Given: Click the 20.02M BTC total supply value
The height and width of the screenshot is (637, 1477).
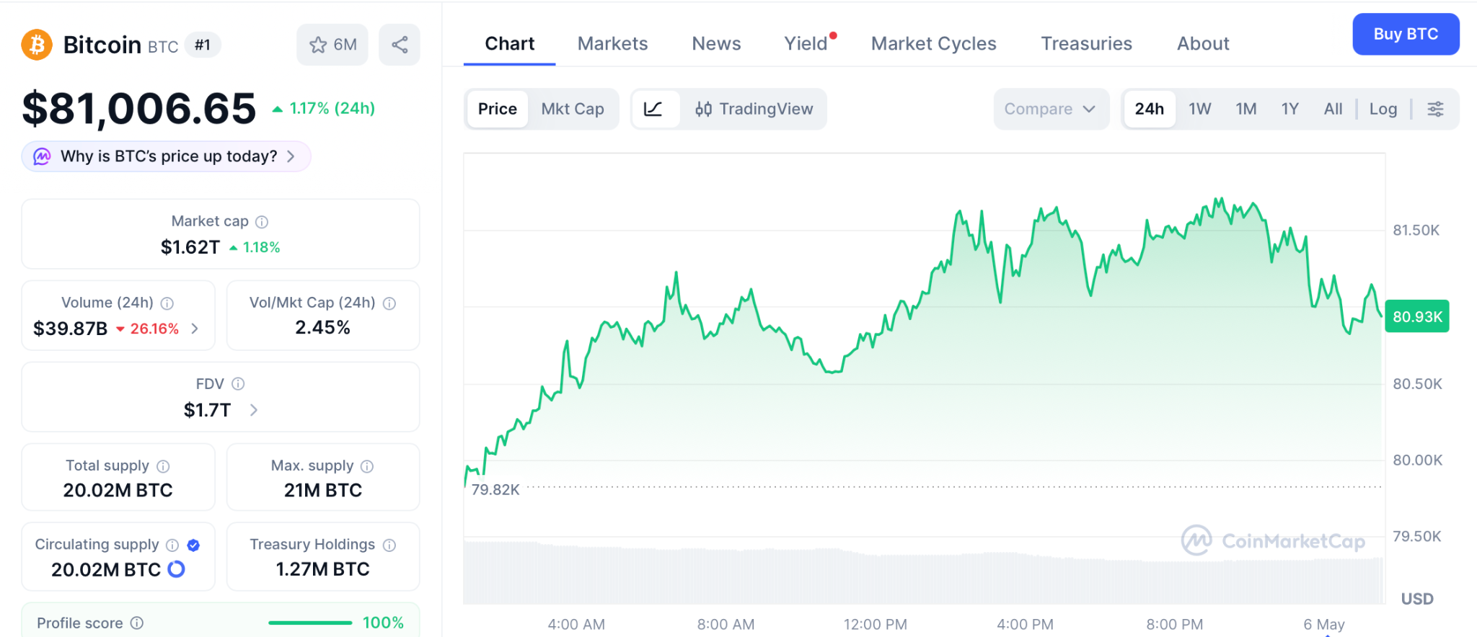Looking at the screenshot, I should coord(118,491).
